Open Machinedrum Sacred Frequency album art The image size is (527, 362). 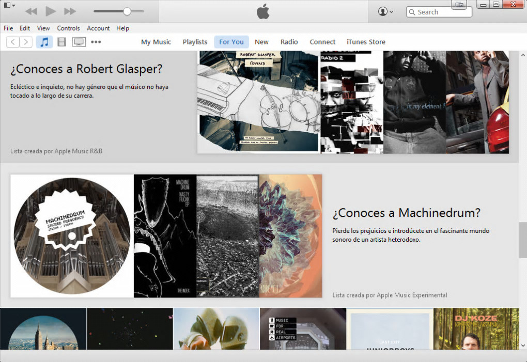(x=72, y=235)
